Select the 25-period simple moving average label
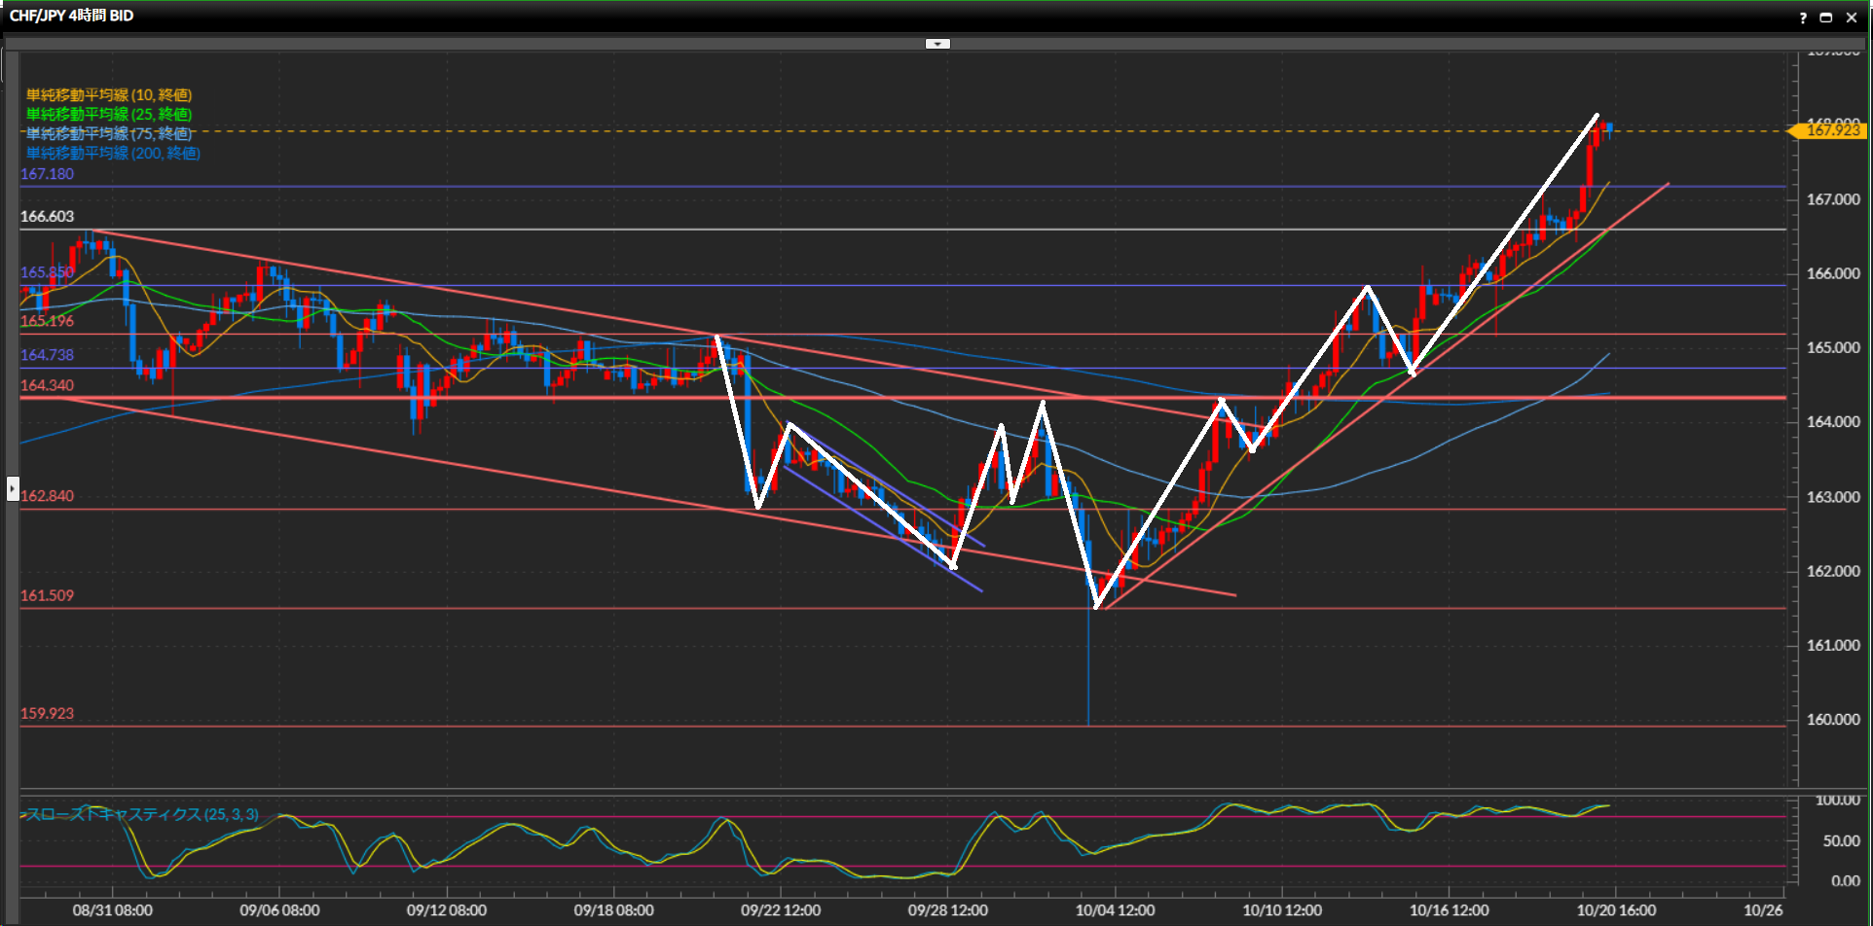1873x926 pixels. click(x=109, y=114)
